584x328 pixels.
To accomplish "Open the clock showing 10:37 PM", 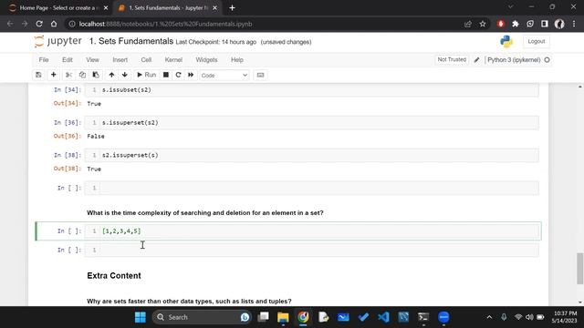I will [565, 317].
